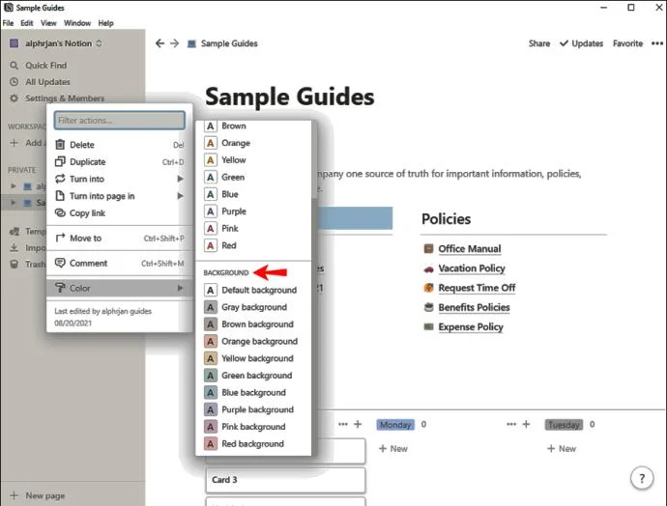This screenshot has height=506, width=667.
Task: Click the New page plus icon
Action: (14, 495)
